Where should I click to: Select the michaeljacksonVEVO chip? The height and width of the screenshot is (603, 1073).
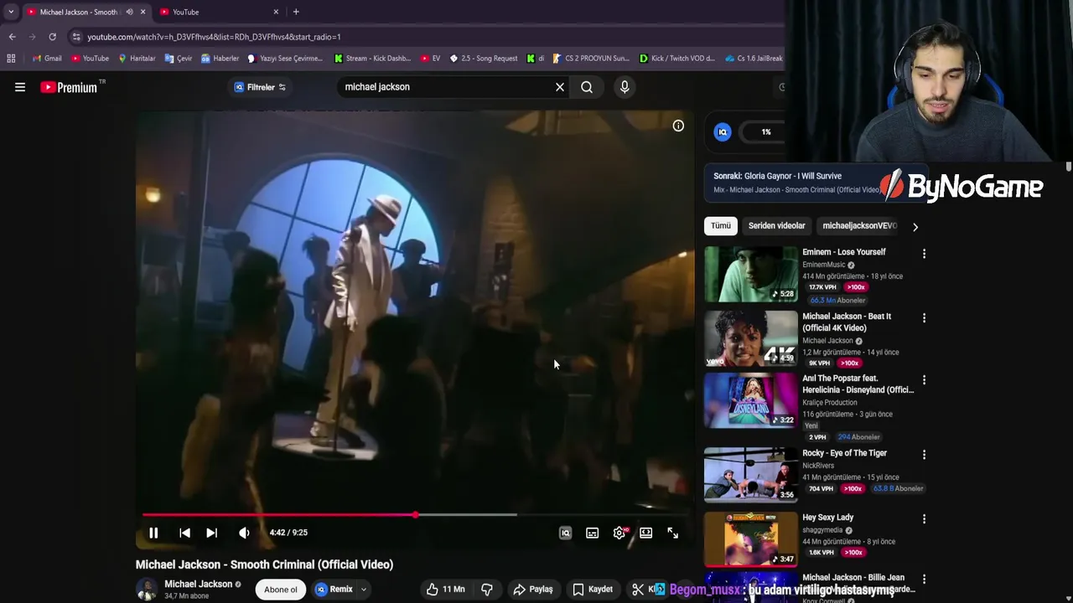[858, 225]
